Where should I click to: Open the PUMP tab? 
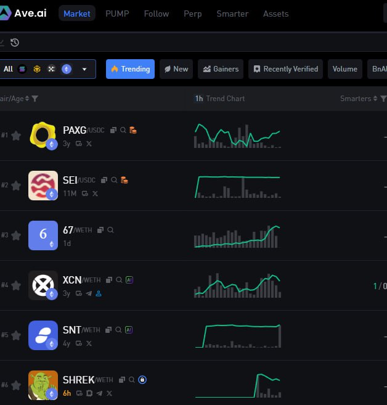click(117, 14)
